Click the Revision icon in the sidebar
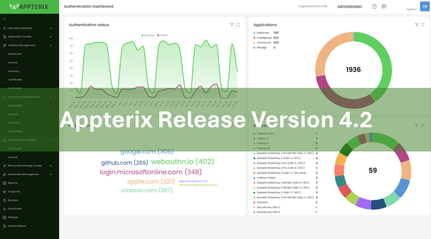431x239 pixels. [4, 200]
